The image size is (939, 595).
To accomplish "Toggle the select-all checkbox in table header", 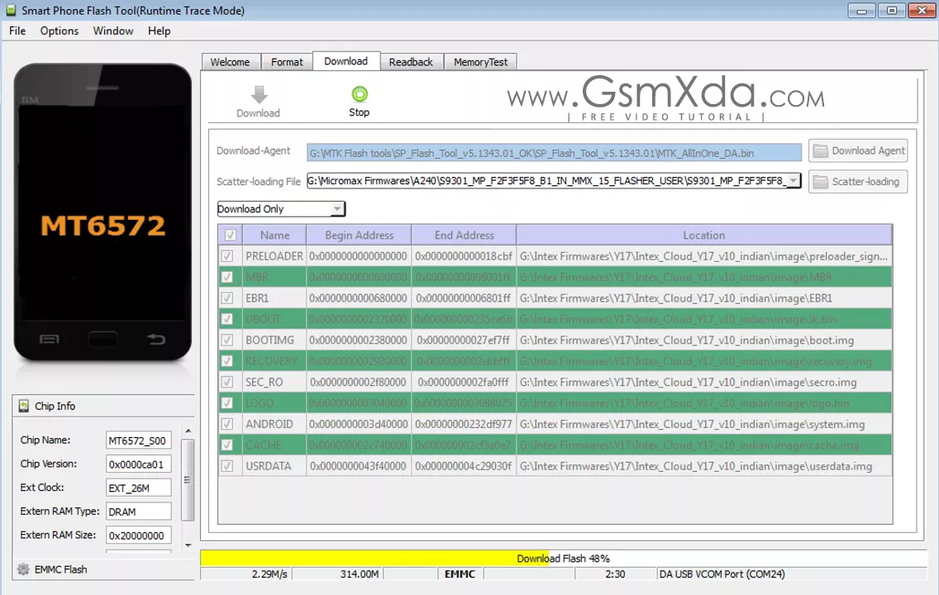I will click(x=231, y=236).
